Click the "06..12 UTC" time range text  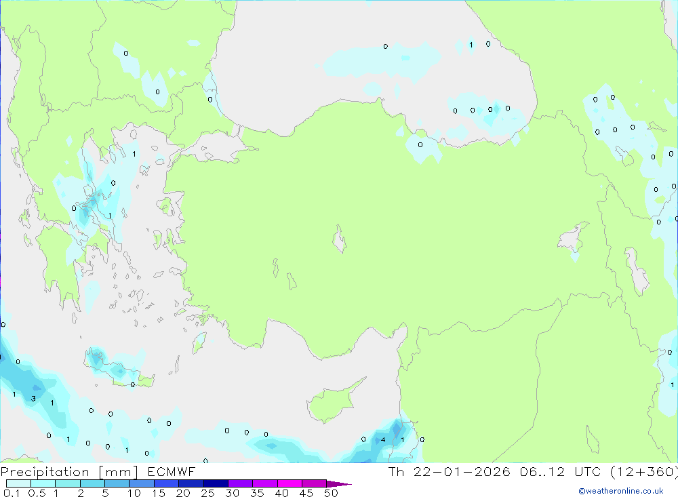[x=561, y=472]
